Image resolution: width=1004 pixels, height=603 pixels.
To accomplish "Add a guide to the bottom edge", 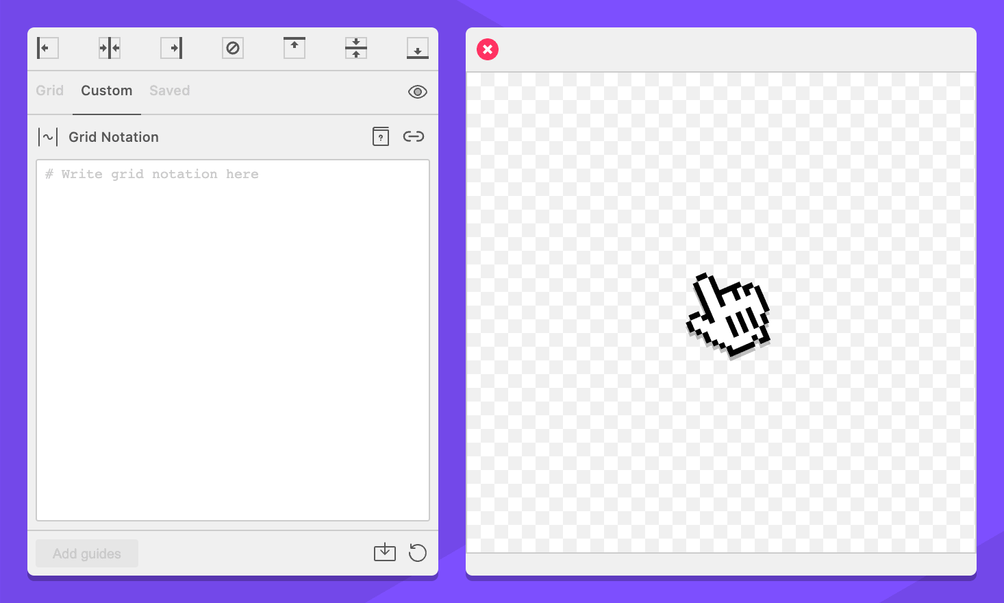I will [418, 48].
